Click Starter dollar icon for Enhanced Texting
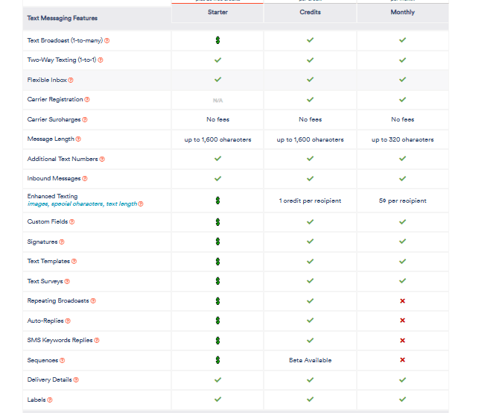The width and height of the screenshot is (502, 413). coord(217,201)
